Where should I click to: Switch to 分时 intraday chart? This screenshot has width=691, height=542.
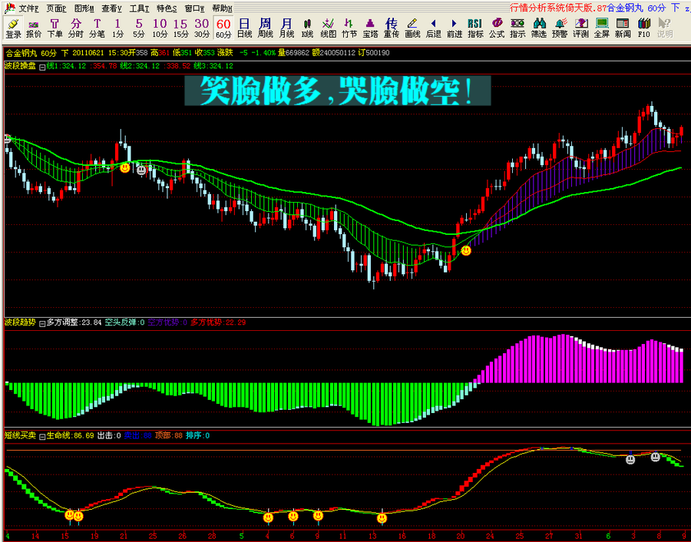click(x=76, y=28)
